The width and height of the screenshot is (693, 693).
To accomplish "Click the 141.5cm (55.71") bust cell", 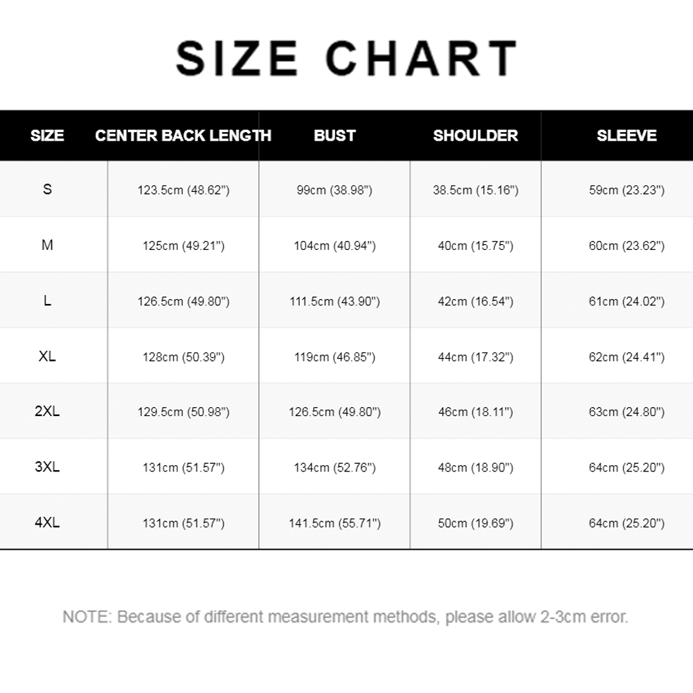I will tap(334, 523).
